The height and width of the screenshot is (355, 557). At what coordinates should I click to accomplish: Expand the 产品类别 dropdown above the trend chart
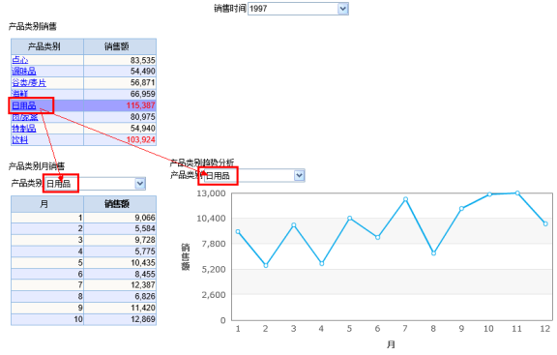299,175
